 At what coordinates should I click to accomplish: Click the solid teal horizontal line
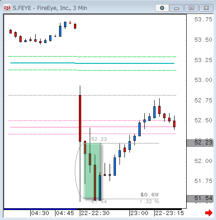(92, 63)
